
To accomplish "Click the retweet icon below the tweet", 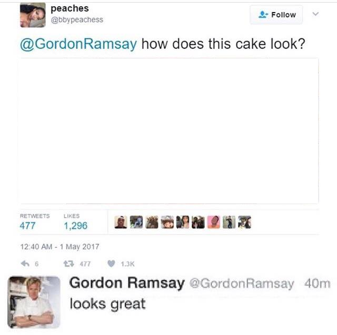I will click(x=69, y=263).
